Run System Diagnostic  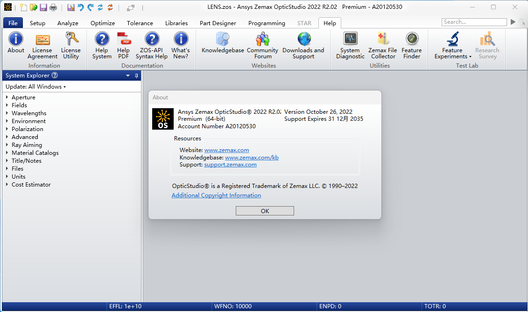pos(350,46)
